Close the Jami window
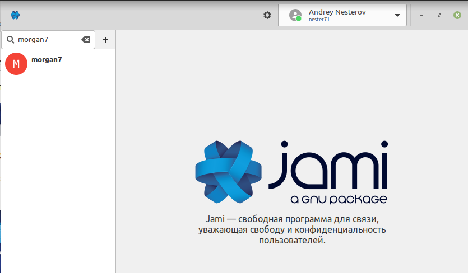The height and width of the screenshot is (273, 468). tap(457, 15)
